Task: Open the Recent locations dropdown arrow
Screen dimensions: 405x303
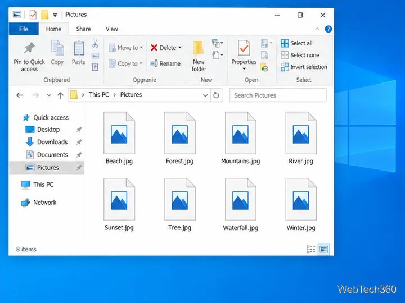Action: click(x=49, y=95)
